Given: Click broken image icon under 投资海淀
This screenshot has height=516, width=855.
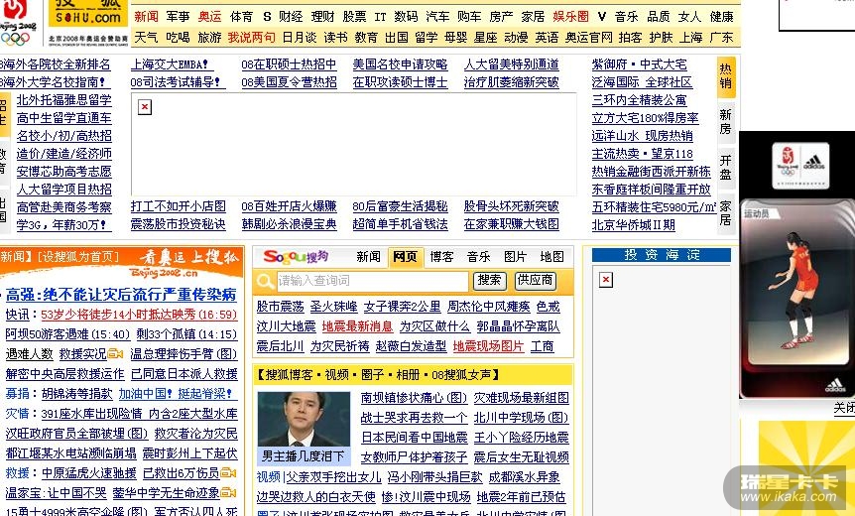Looking at the screenshot, I should tap(606, 280).
